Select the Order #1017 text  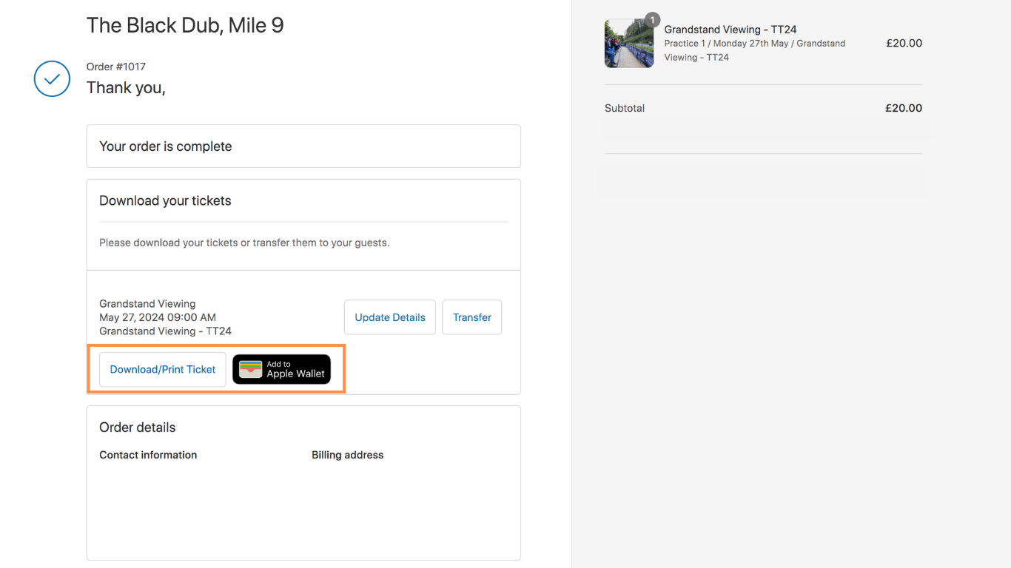(116, 67)
